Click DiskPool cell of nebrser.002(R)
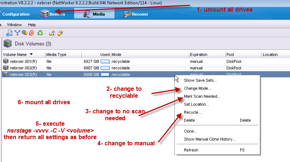Screen dimensions: 290x162 234,68
